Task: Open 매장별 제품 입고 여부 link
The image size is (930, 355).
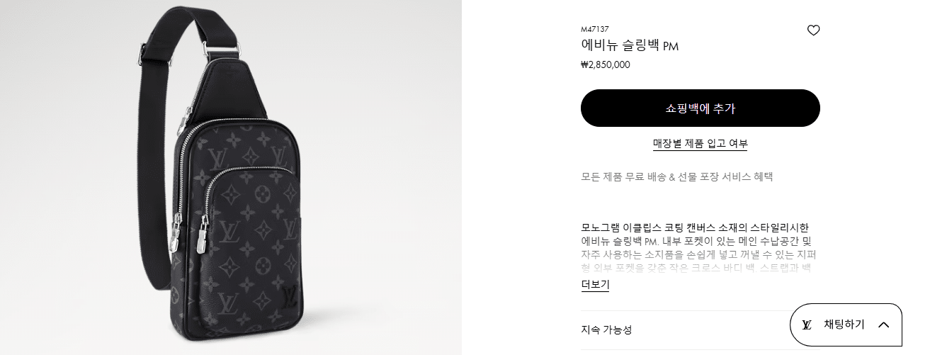Action: coord(700,144)
